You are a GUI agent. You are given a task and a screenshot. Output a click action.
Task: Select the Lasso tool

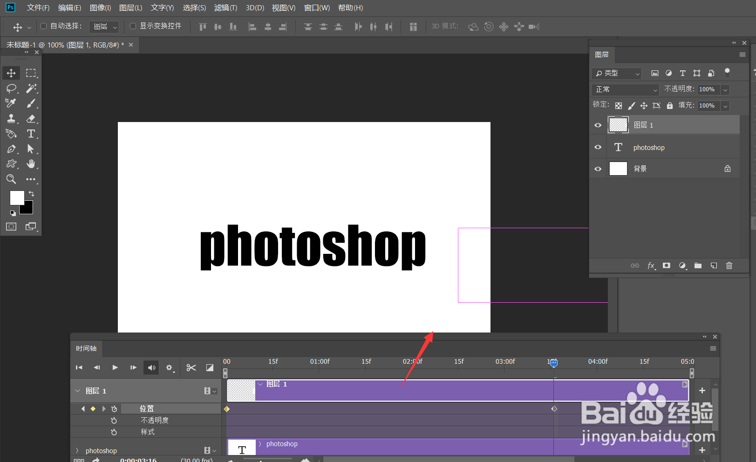pyautogui.click(x=11, y=88)
